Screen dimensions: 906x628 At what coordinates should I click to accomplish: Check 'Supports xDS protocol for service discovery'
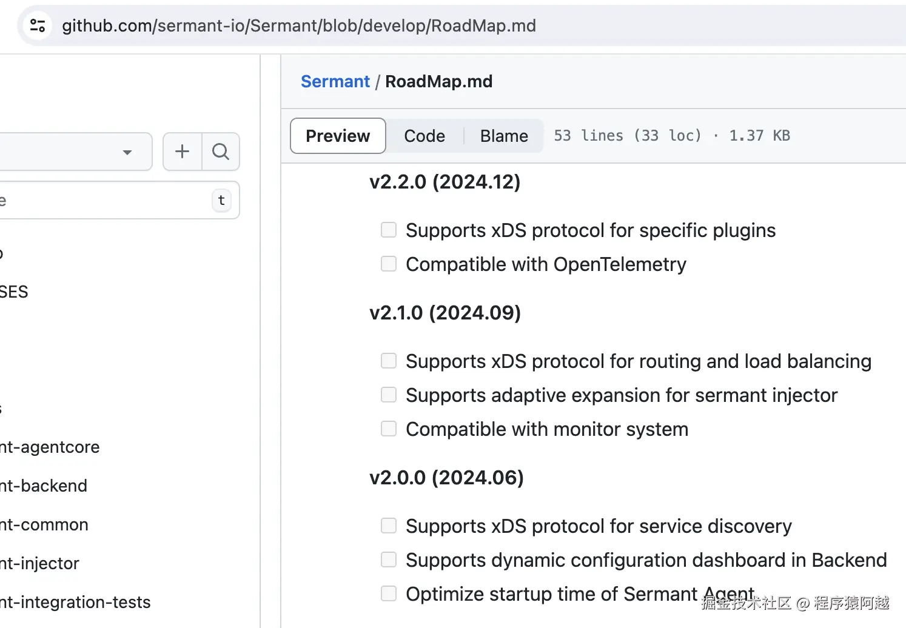click(389, 526)
